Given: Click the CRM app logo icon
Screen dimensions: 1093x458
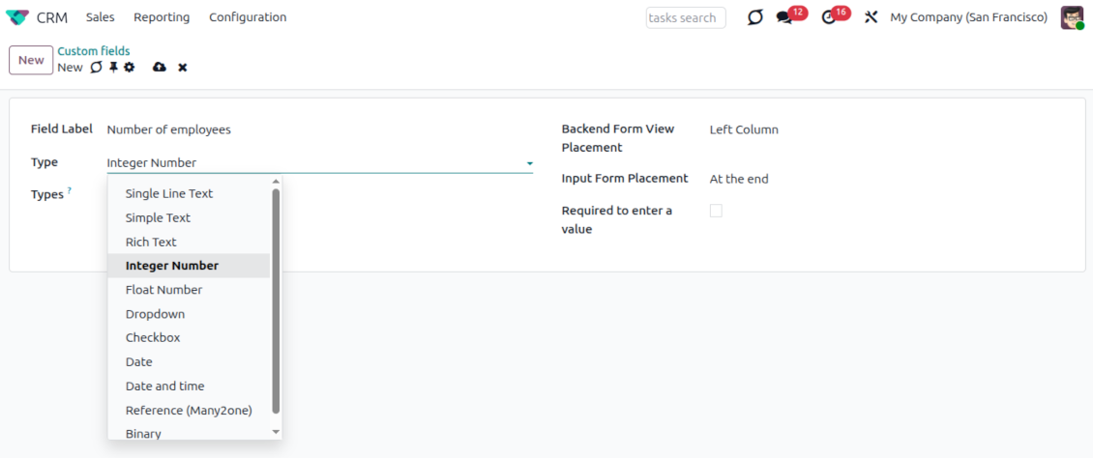Looking at the screenshot, I should click(17, 17).
